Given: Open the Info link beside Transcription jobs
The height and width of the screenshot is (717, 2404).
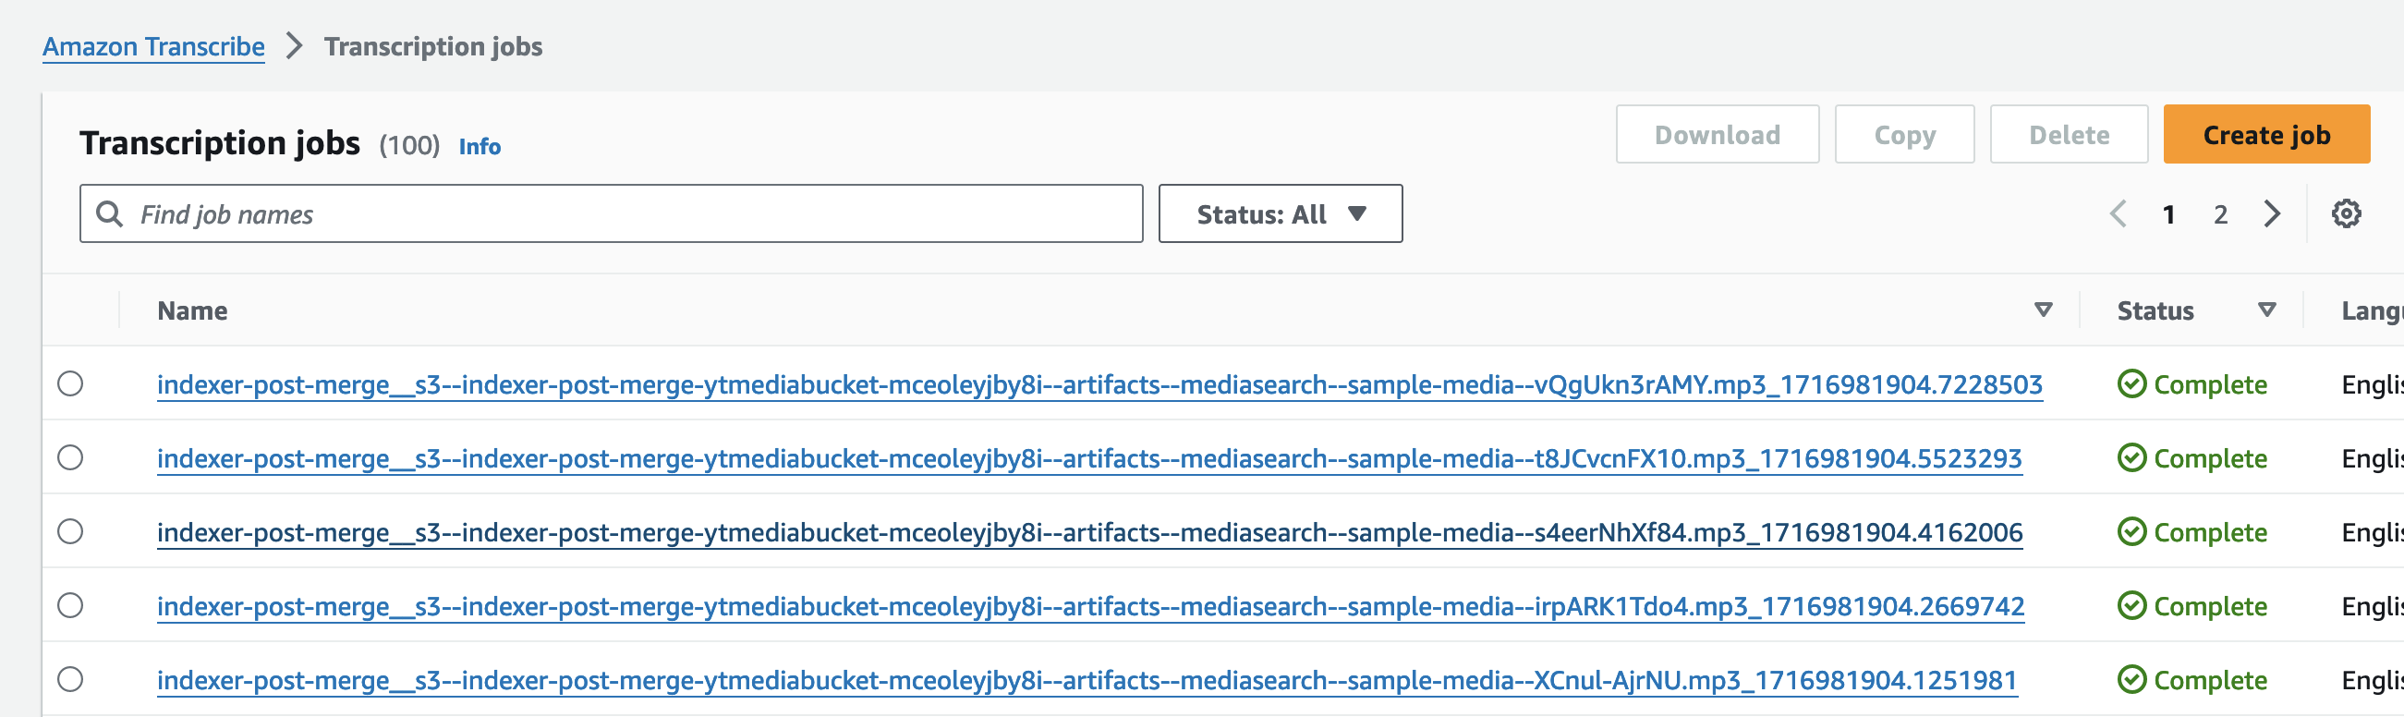Looking at the screenshot, I should [x=480, y=147].
